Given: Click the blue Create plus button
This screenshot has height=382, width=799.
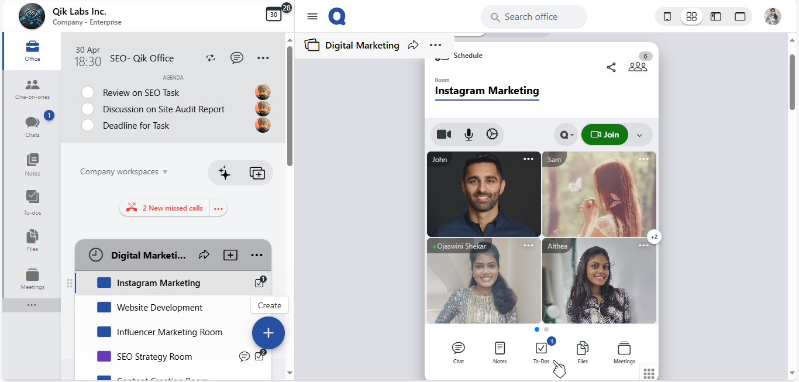Looking at the screenshot, I should 268,333.
